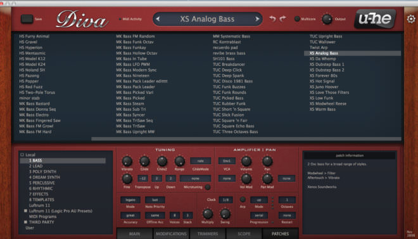The width and height of the screenshot is (418, 239).
Task: Open the Microtuning file selector
Action: [195, 178]
